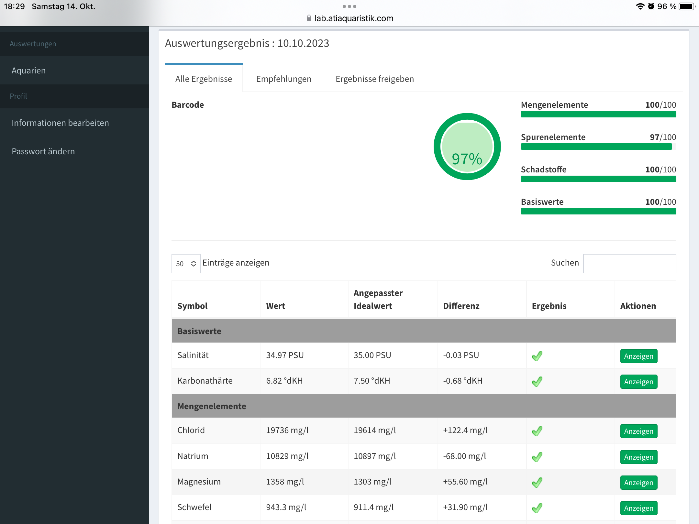Open Passwort ändern sidebar link
This screenshot has width=699, height=524.
point(43,151)
